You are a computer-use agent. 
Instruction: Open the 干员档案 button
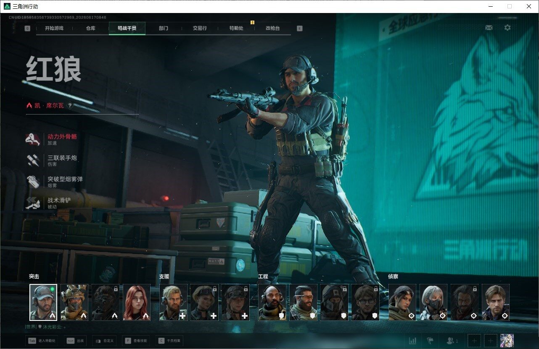click(x=170, y=341)
